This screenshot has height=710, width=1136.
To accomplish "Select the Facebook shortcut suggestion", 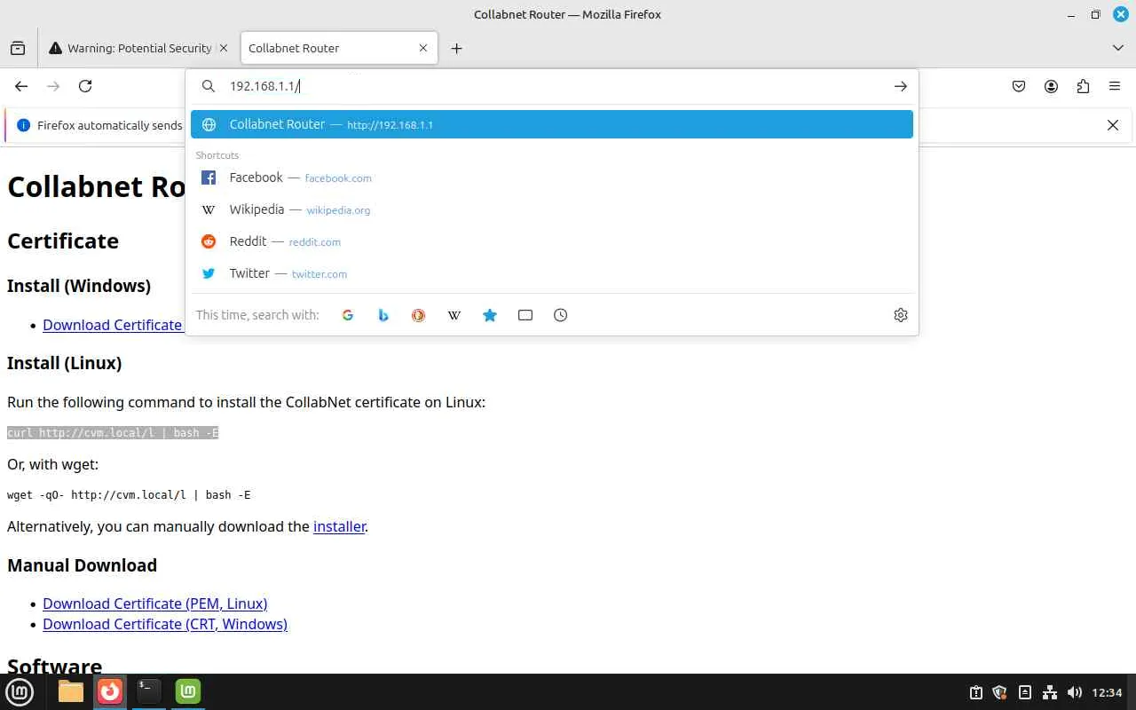I will pyautogui.click(x=552, y=177).
